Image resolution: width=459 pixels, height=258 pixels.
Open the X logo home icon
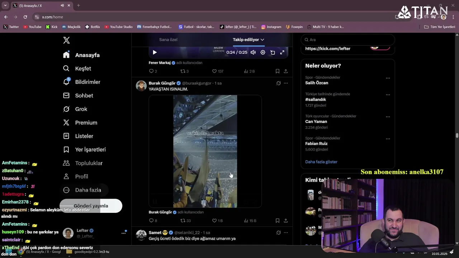tap(66, 40)
